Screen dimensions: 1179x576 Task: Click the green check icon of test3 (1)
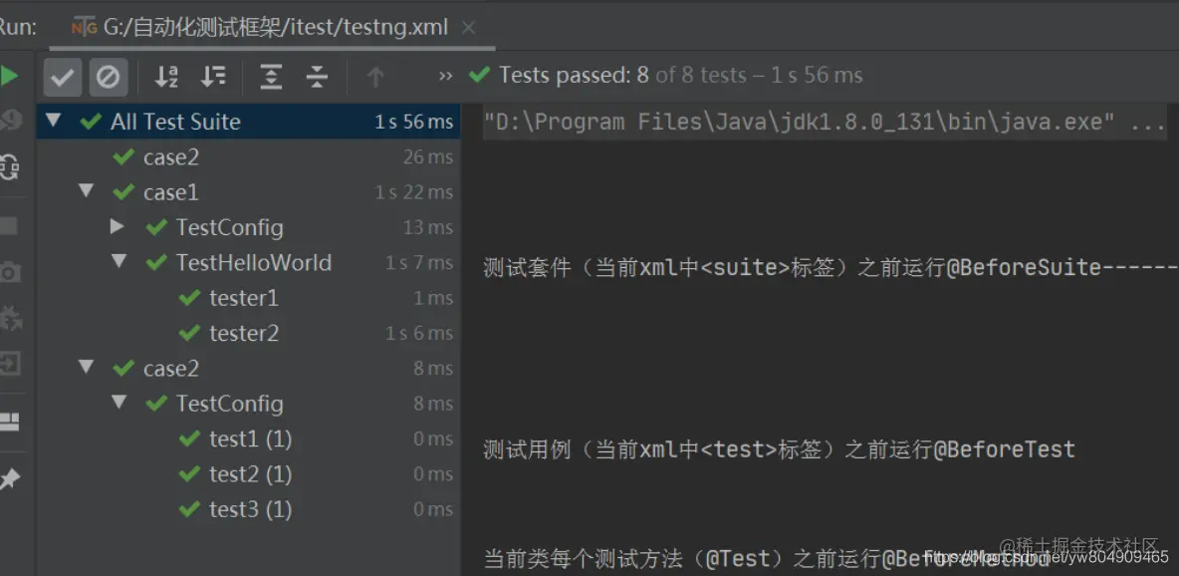(x=189, y=510)
